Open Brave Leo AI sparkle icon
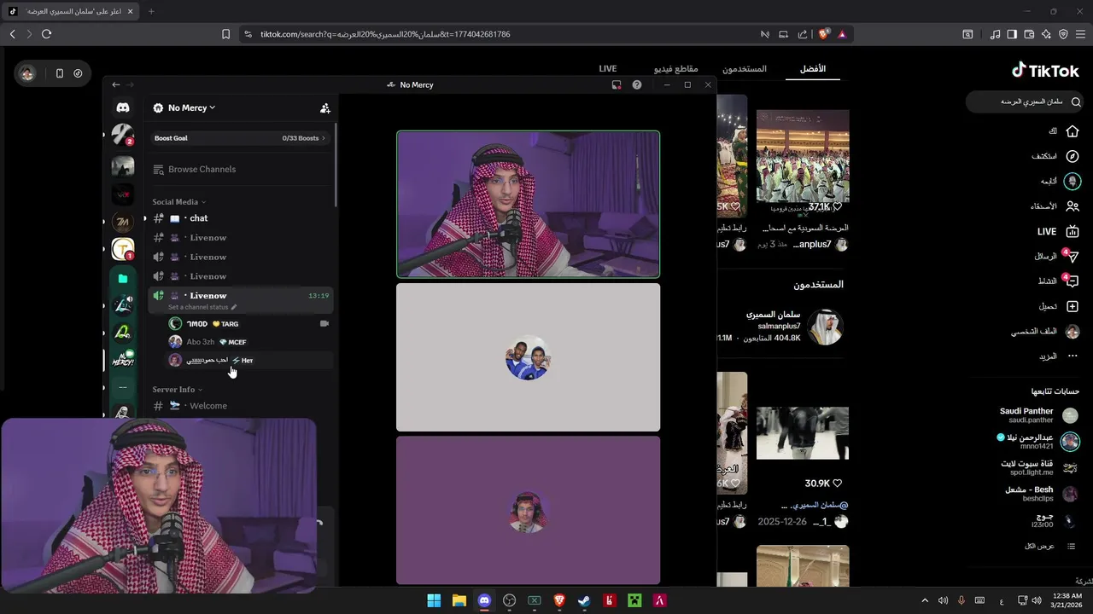 [x=1046, y=34]
